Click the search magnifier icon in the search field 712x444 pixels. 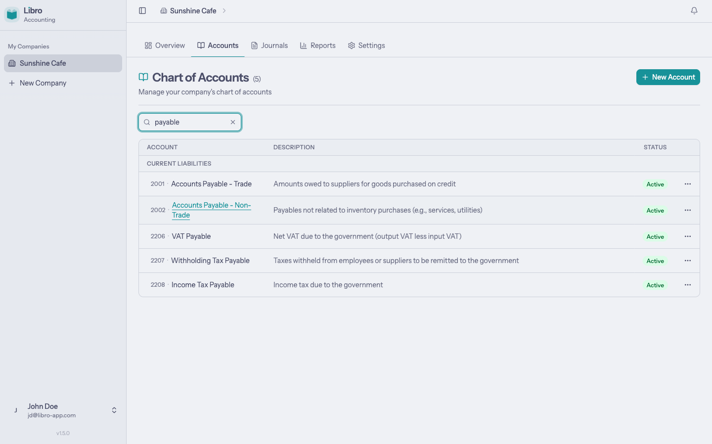coord(147,122)
